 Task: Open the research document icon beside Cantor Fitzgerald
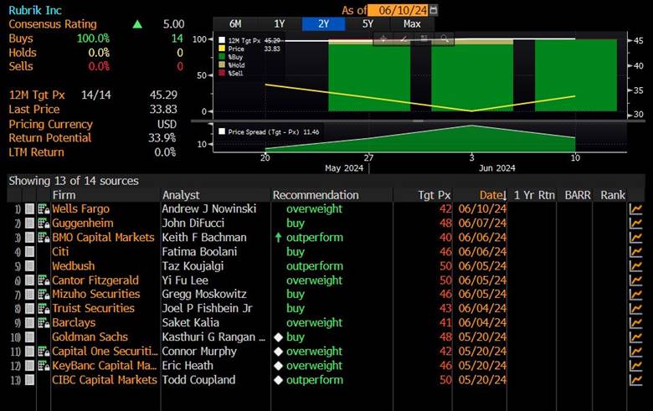[x=44, y=280]
